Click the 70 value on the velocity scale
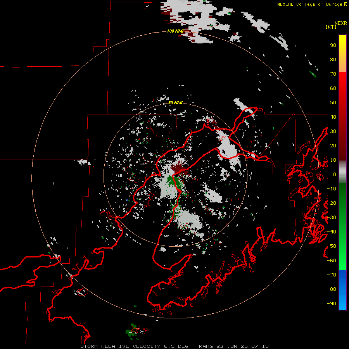The width and height of the screenshot is (349, 349). (x=333, y=74)
